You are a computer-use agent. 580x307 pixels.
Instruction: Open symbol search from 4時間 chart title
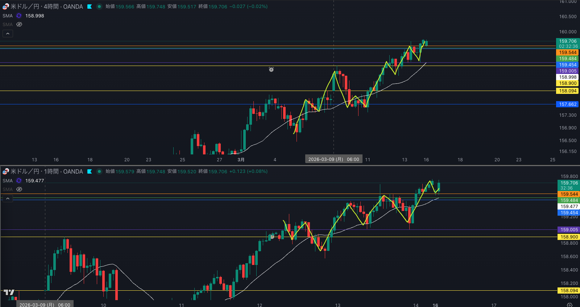(x=46, y=7)
